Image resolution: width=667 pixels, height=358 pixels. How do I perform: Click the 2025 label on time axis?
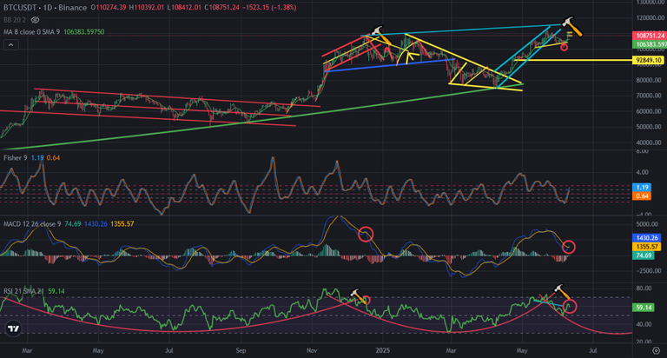382,351
